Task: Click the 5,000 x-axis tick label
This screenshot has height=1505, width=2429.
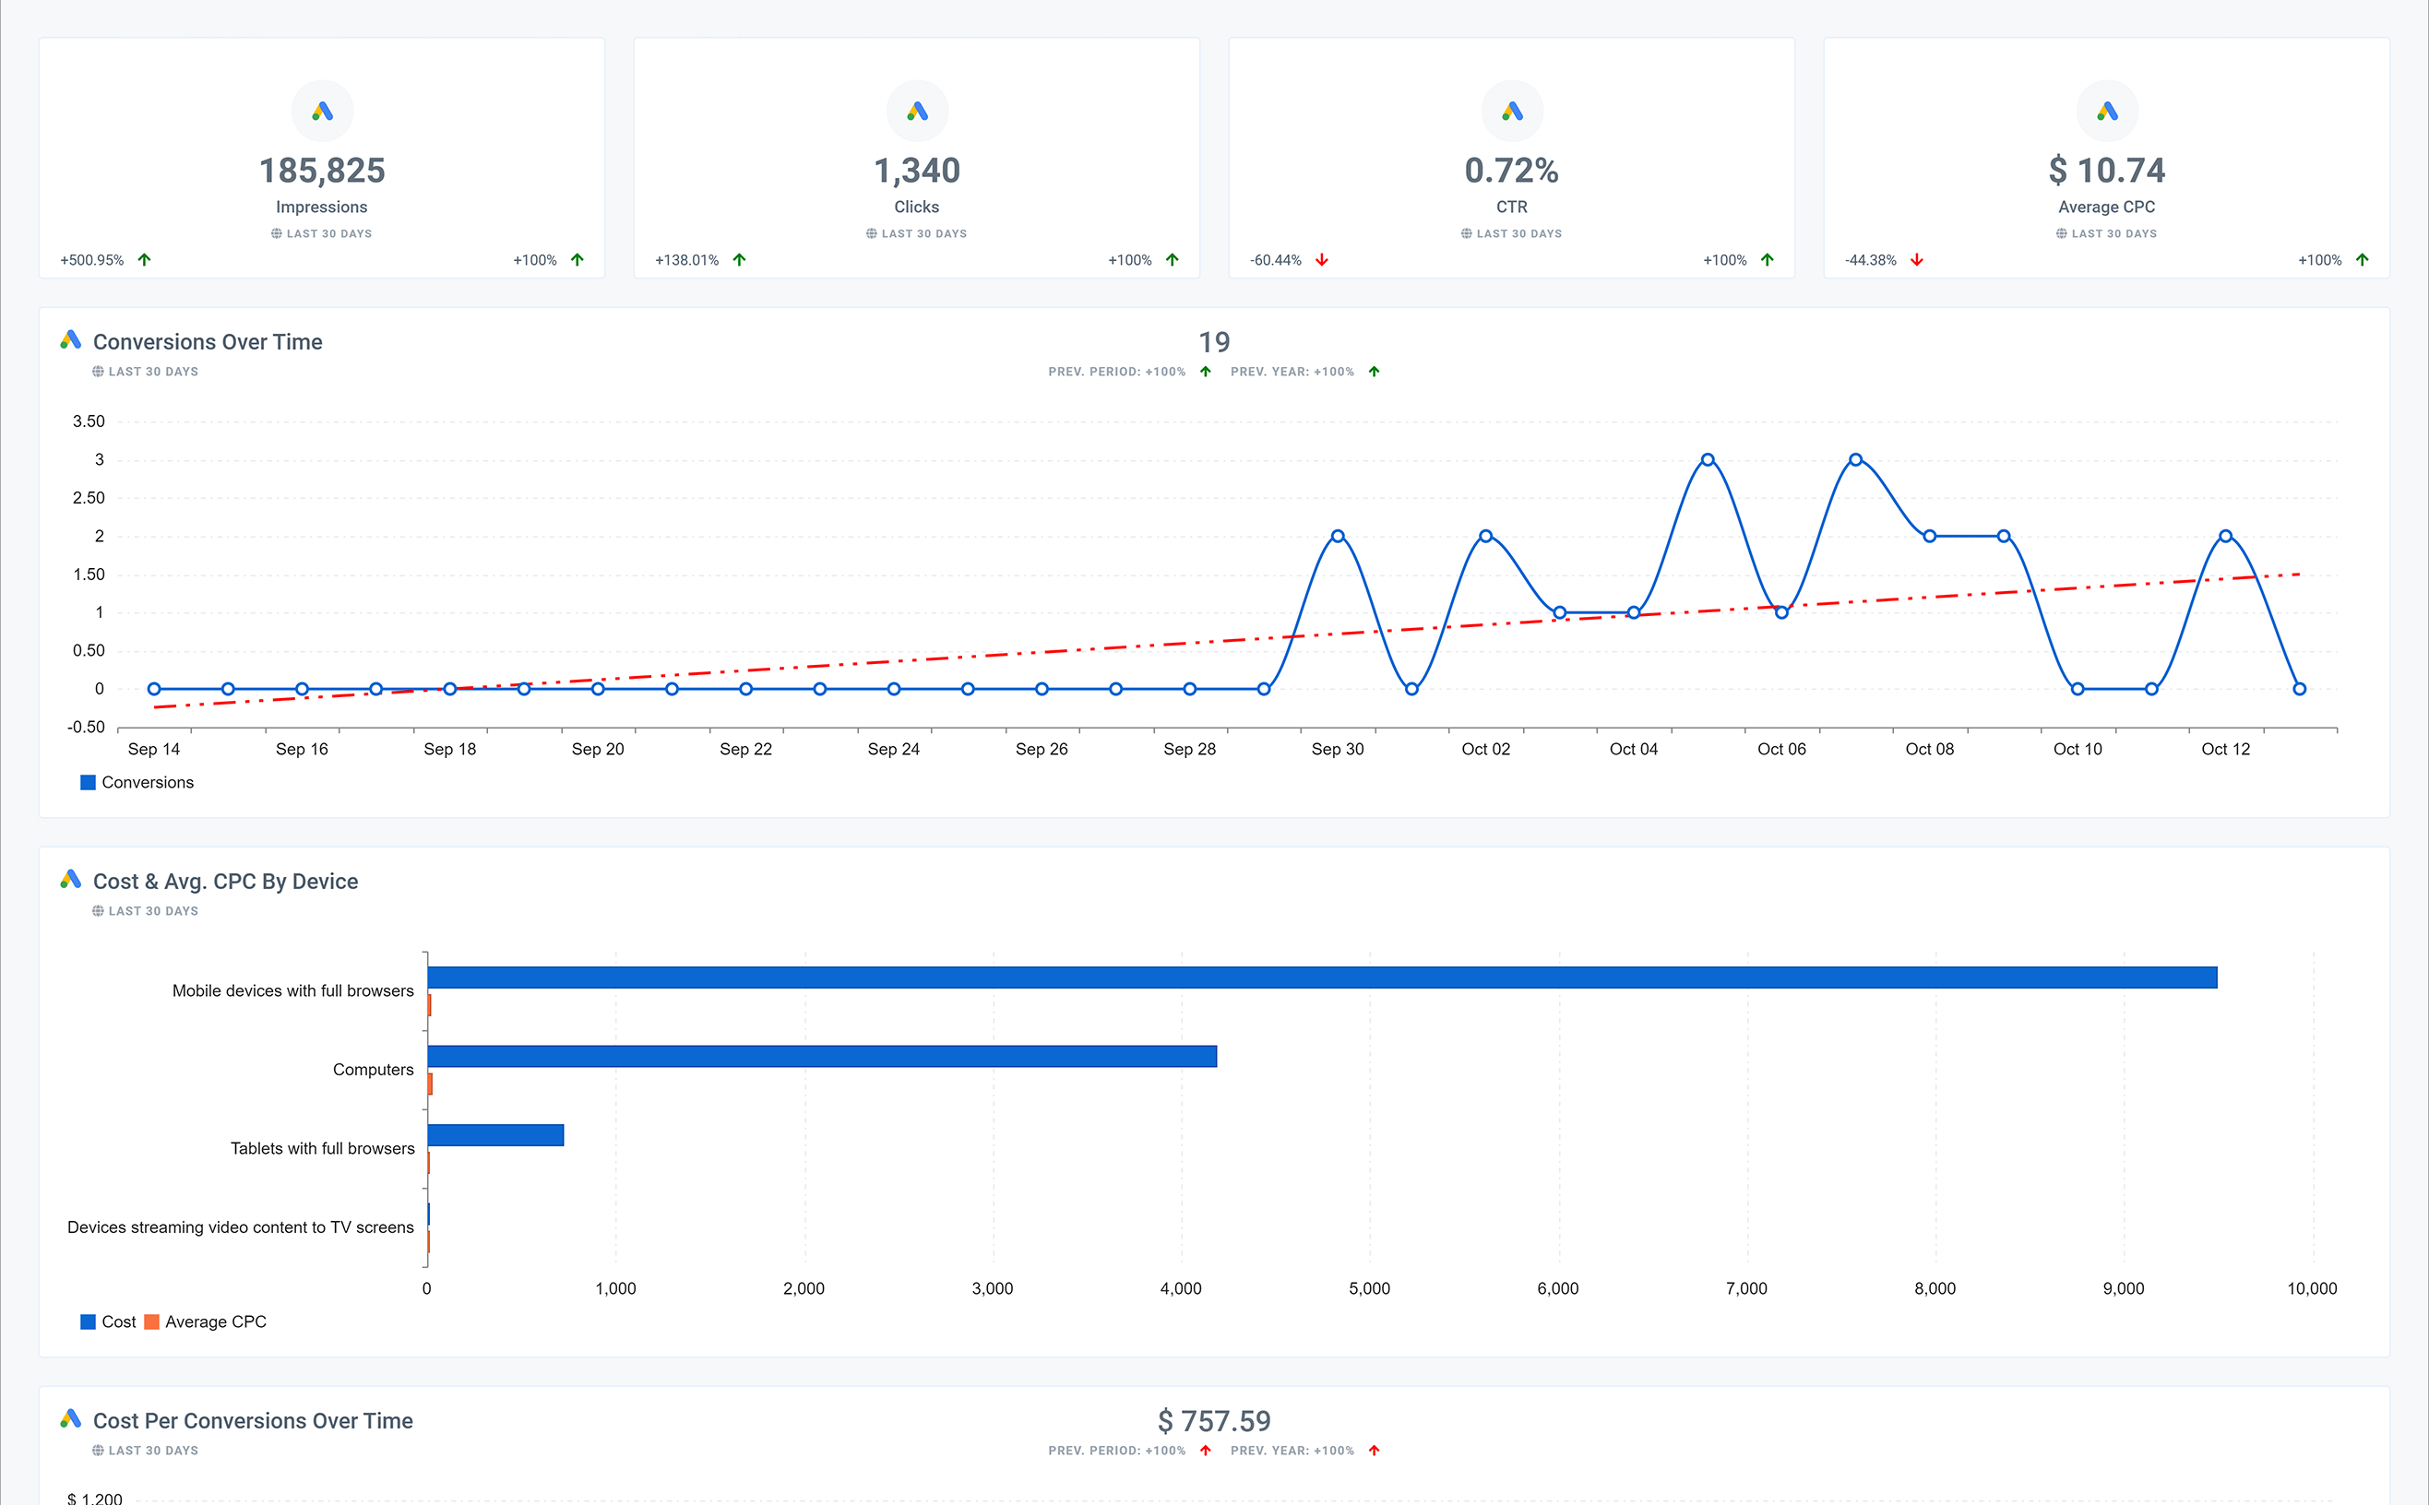Action: click(1369, 1288)
